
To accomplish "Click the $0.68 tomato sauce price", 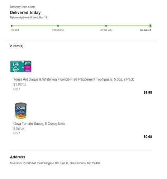I will click(148, 137).
